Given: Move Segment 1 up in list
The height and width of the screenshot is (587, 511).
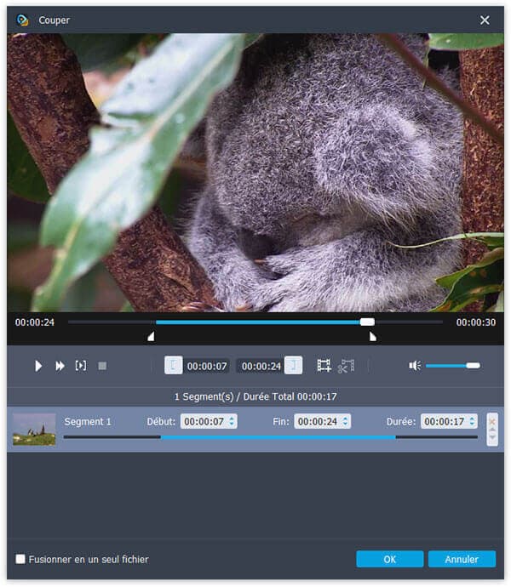Looking at the screenshot, I should 492,430.
